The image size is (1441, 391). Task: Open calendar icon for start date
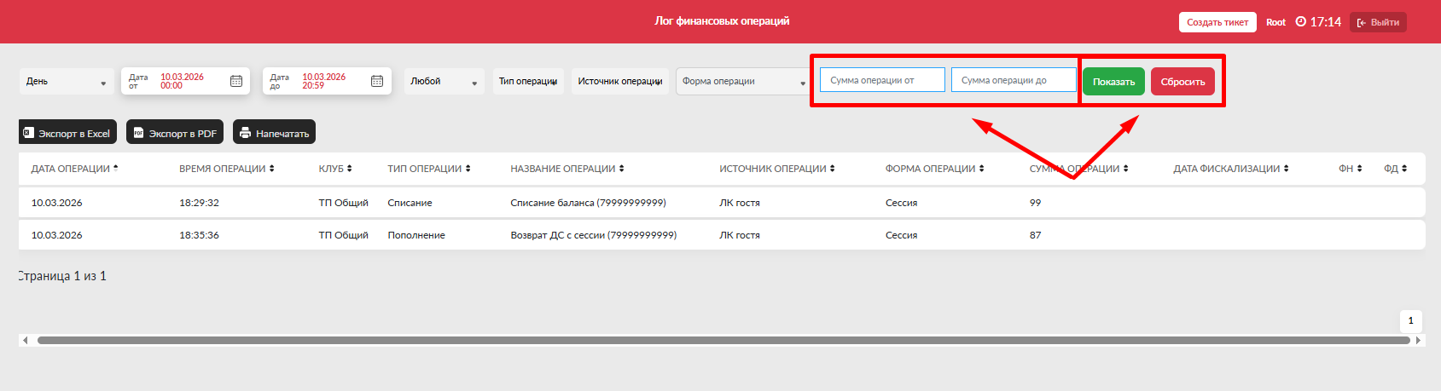click(x=236, y=81)
